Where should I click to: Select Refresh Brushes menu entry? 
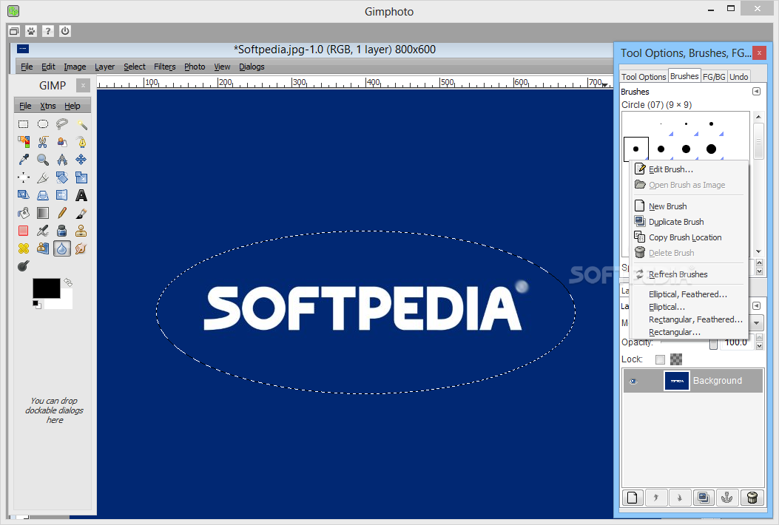coord(689,274)
